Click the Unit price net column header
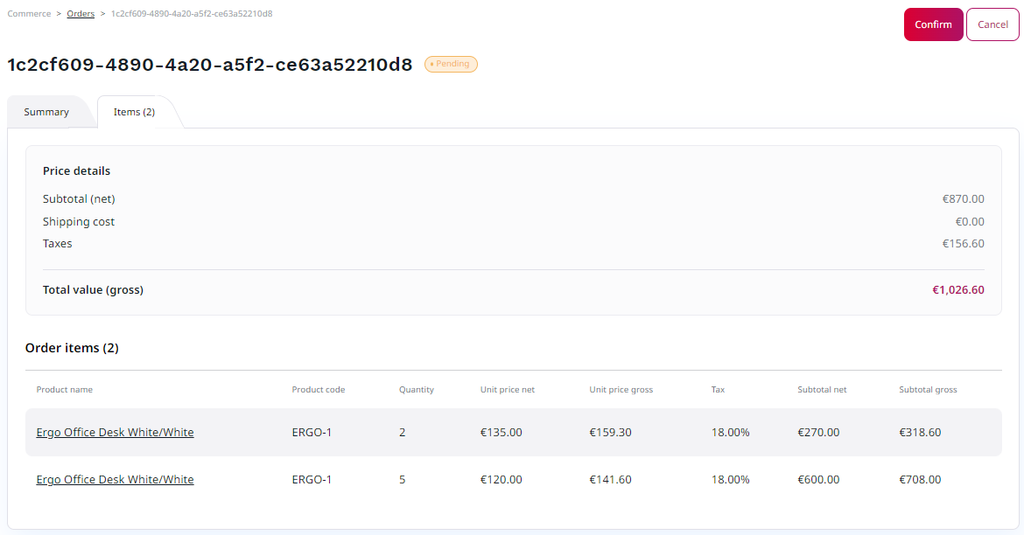This screenshot has width=1024, height=535. point(507,390)
